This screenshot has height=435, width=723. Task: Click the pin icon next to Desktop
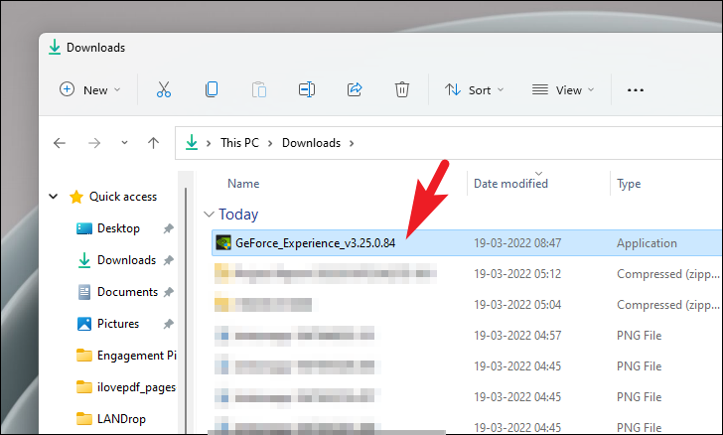[x=168, y=228]
